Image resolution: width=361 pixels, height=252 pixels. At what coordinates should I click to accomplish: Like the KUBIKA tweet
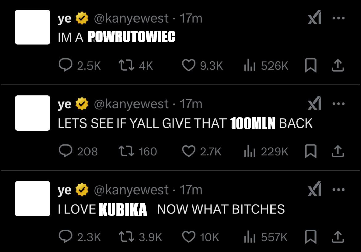pyautogui.click(x=188, y=236)
